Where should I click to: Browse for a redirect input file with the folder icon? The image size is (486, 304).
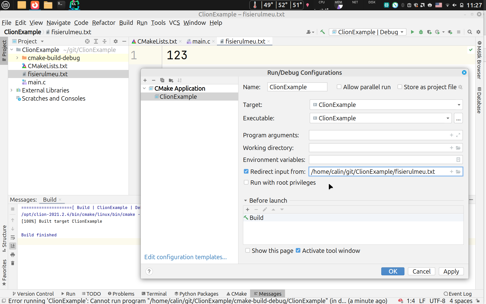pyautogui.click(x=458, y=172)
